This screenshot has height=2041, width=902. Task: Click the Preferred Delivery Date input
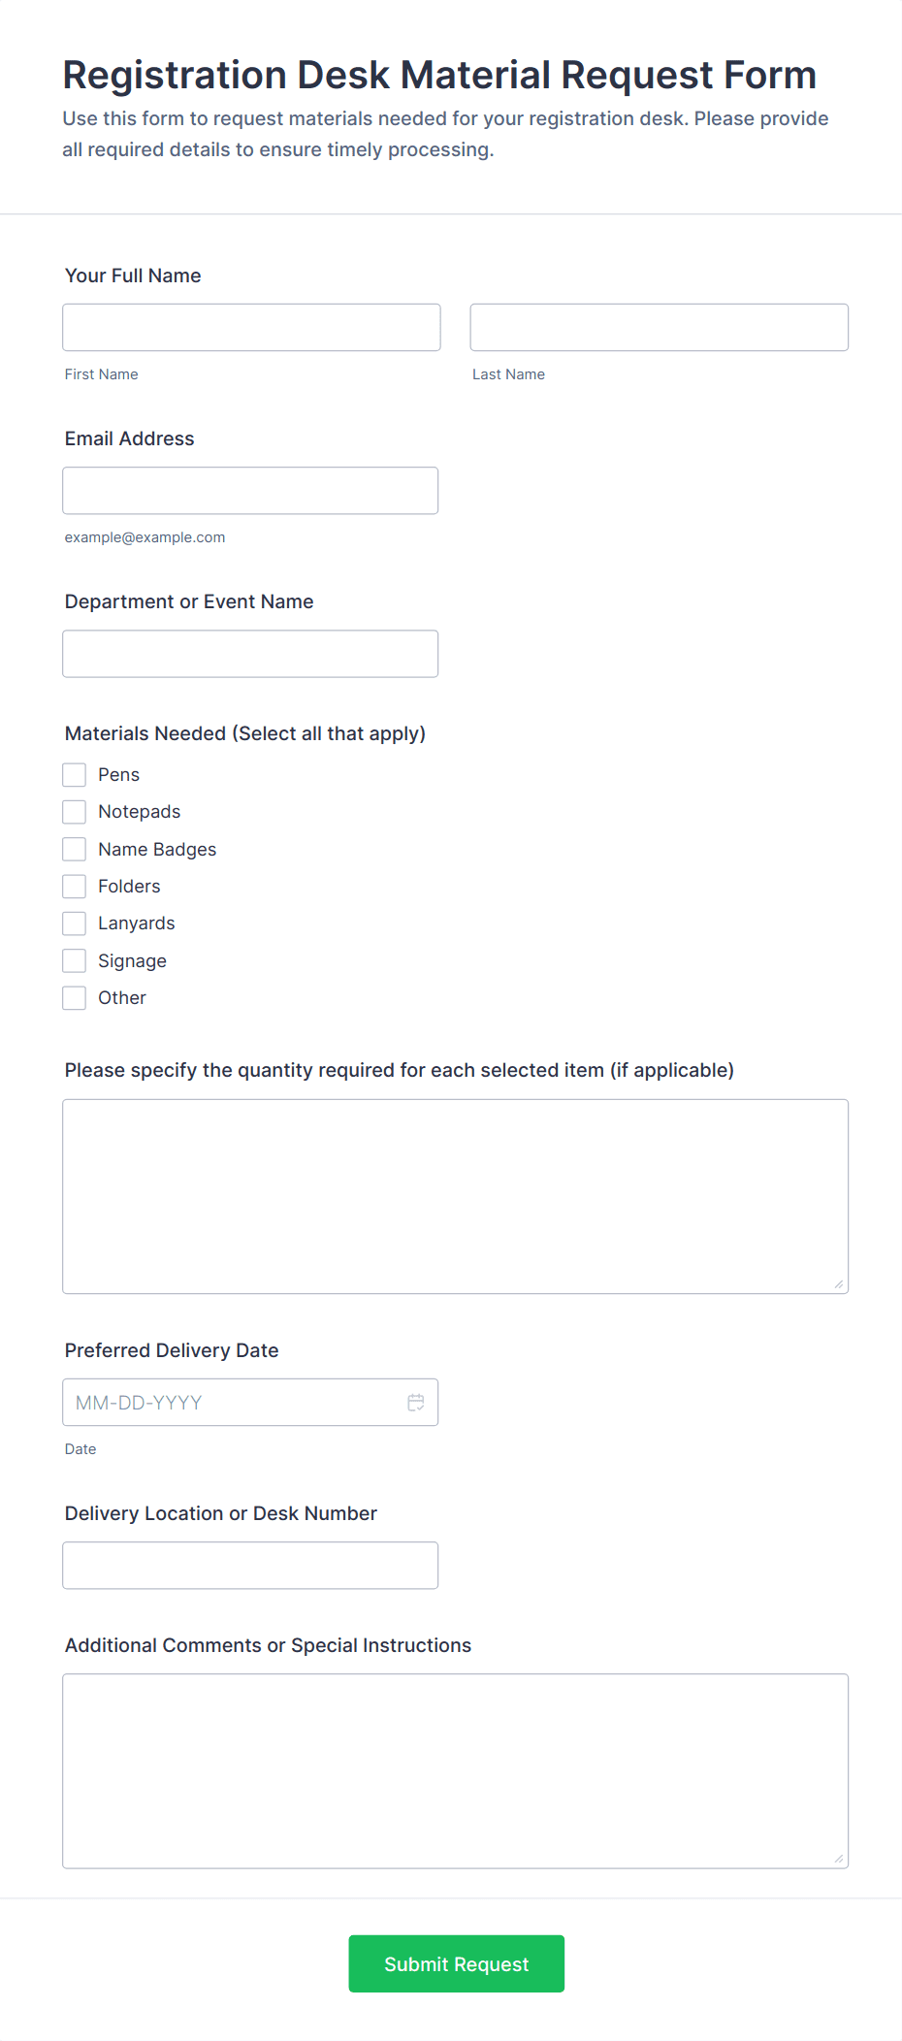click(233, 1402)
